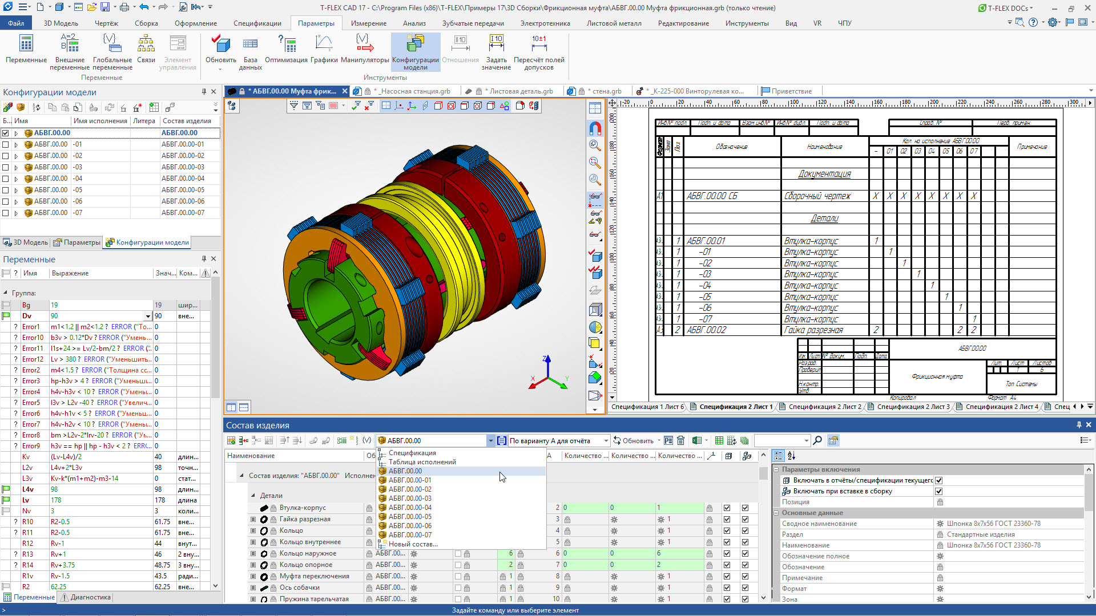The image size is (1096, 616).
Task: Open По варианту А для отчёта dropdown
Action: (606, 441)
